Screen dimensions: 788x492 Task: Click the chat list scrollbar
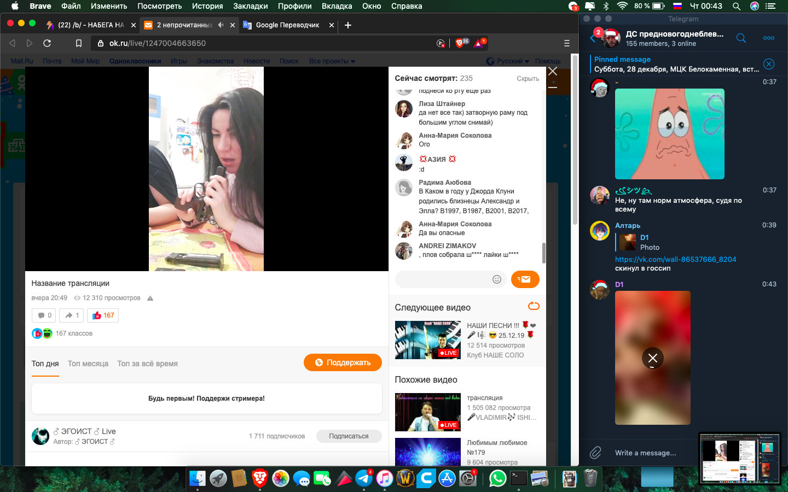click(543, 253)
